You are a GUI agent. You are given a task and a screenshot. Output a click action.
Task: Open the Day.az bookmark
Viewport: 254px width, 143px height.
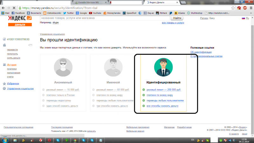(x=149, y=13)
